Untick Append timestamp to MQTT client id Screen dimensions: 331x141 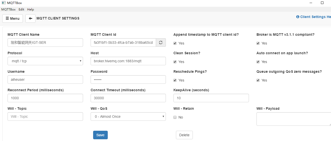[175, 43]
